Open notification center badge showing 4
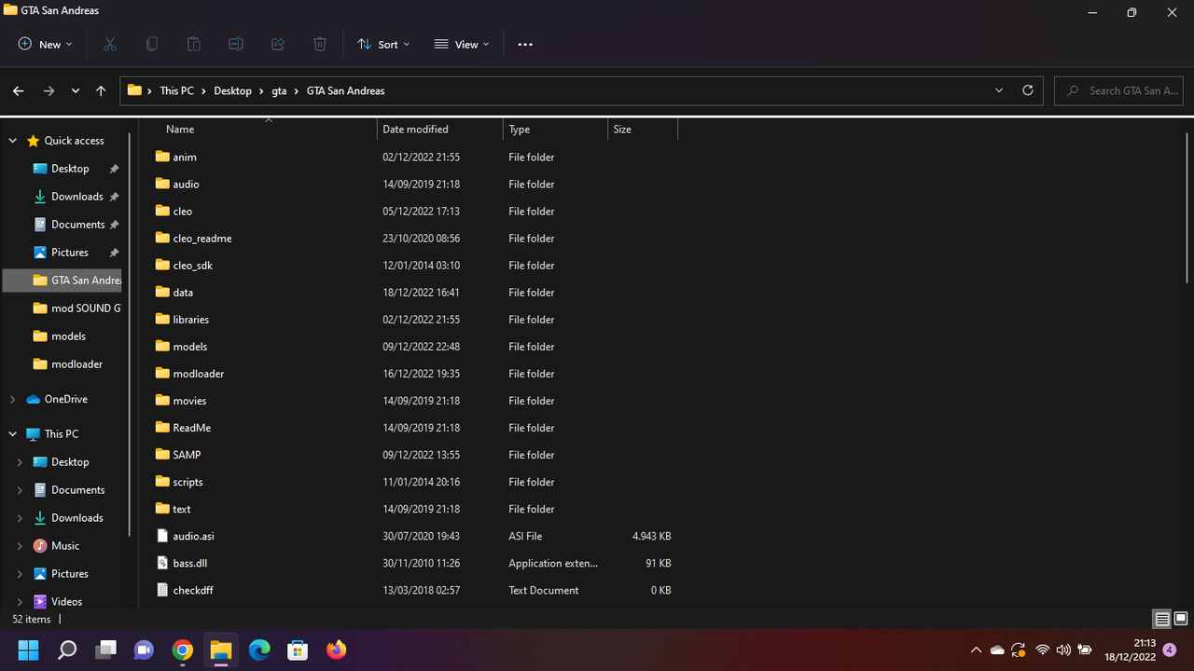The width and height of the screenshot is (1194, 671). click(1170, 650)
